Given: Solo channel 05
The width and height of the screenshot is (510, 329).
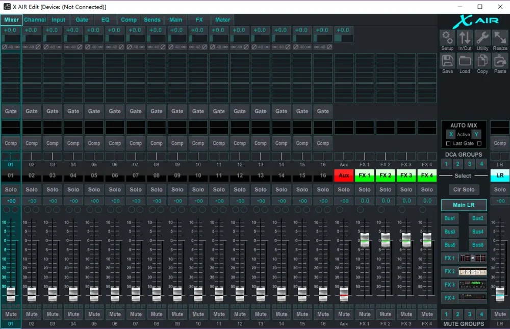Looking at the screenshot, I should (94, 189).
